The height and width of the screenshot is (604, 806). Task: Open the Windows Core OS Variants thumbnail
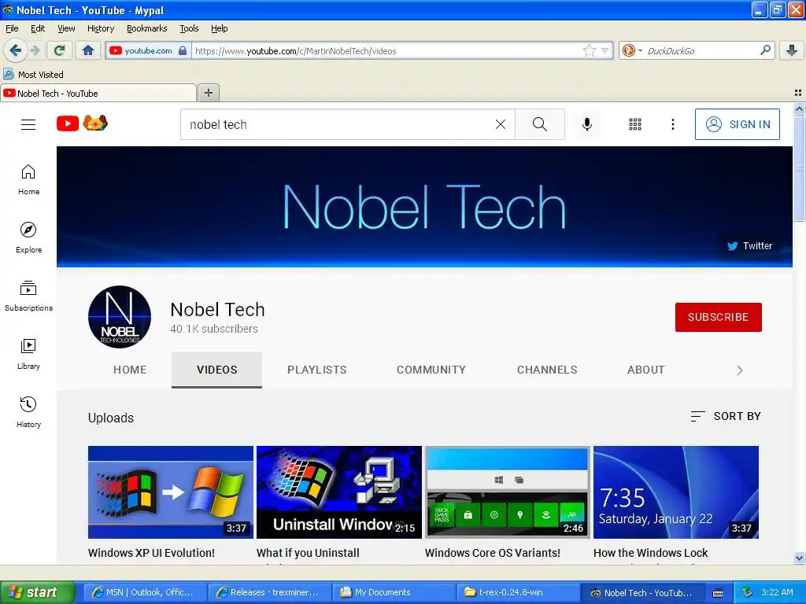click(x=508, y=492)
